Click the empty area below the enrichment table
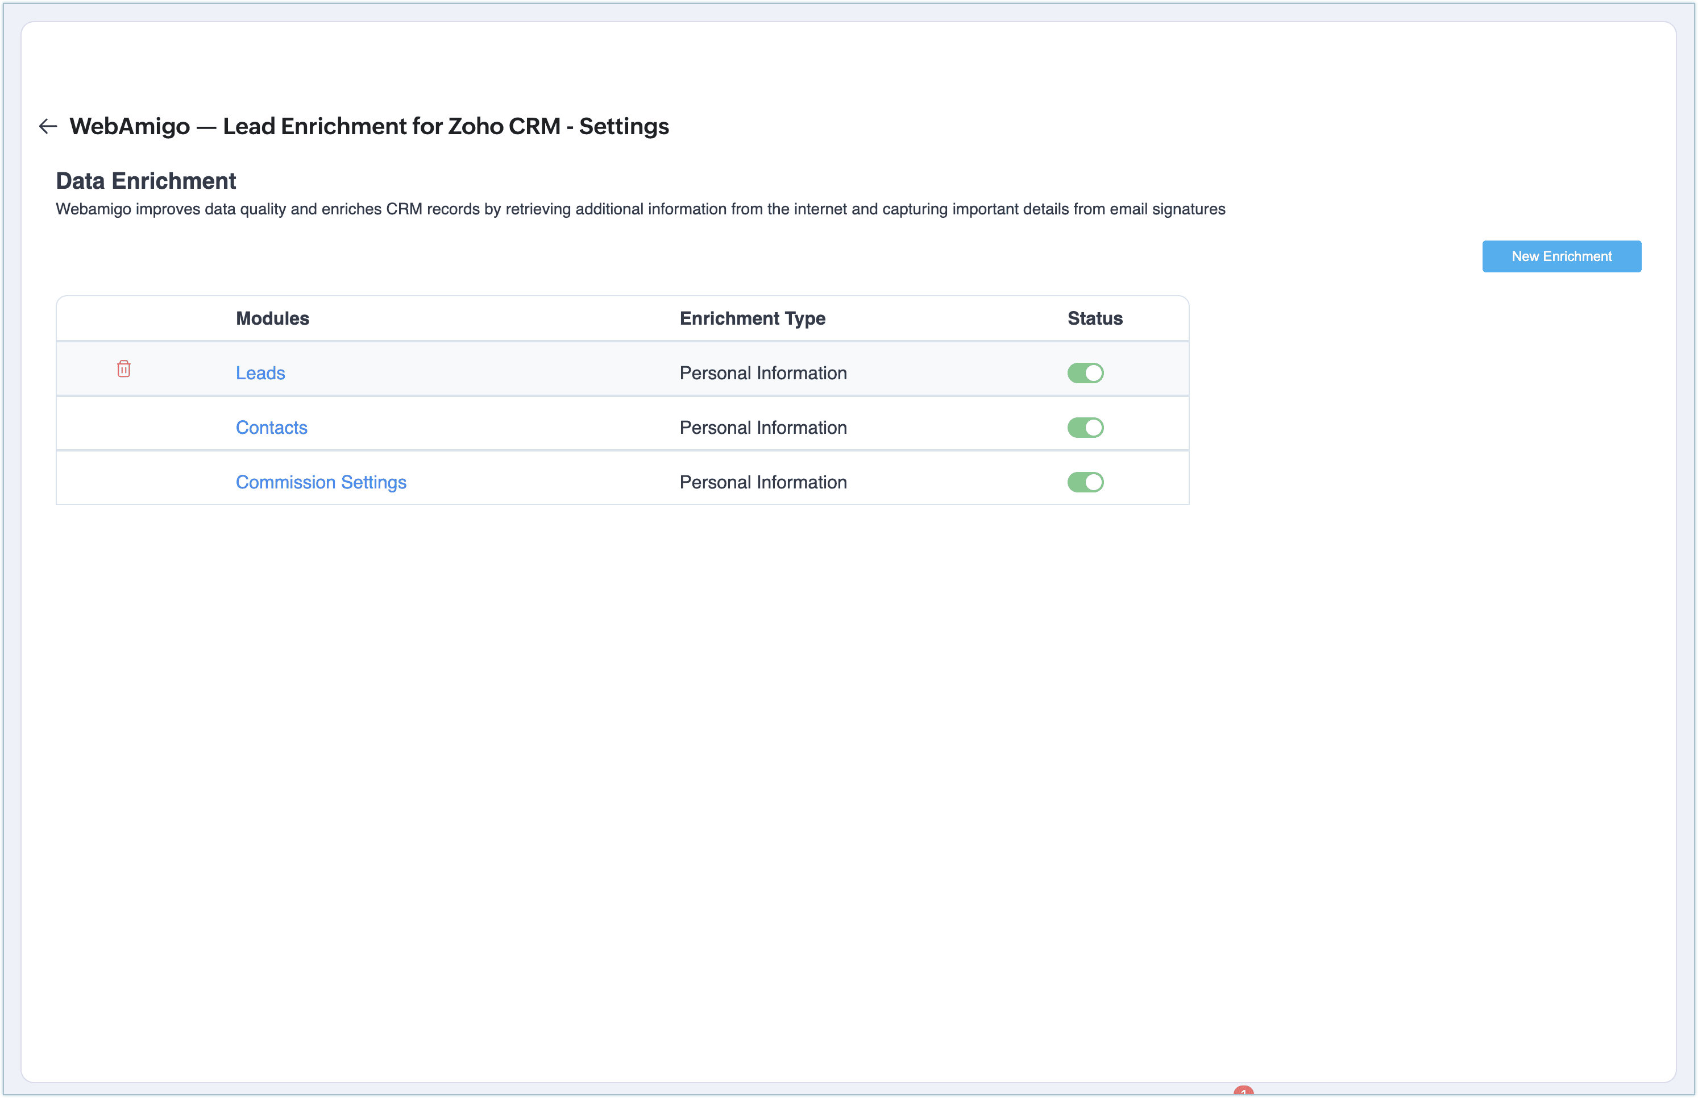 (x=620, y=713)
